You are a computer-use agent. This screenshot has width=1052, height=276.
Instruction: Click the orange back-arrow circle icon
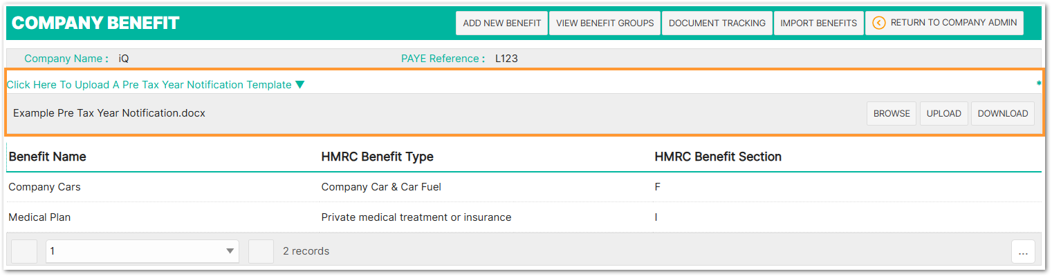[879, 23]
